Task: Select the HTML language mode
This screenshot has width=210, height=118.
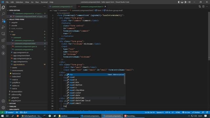Action: (x=178, y=112)
